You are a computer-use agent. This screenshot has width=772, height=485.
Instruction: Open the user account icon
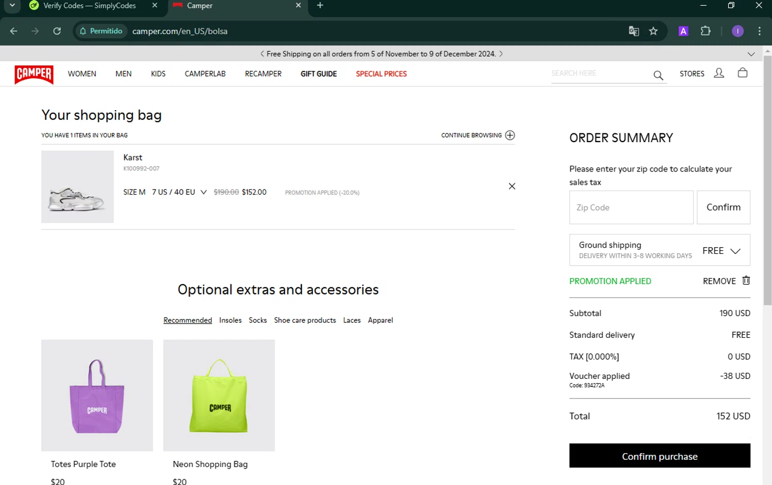pos(719,73)
